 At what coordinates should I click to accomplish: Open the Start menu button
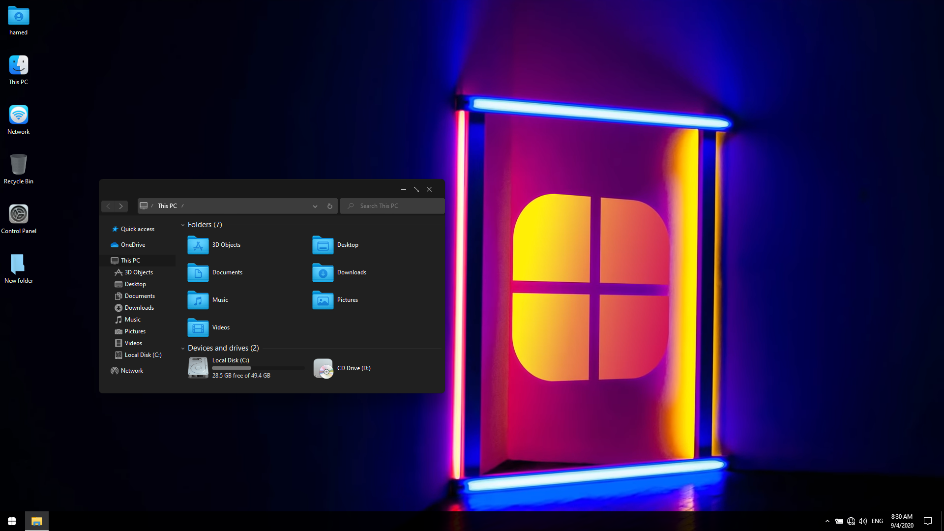[x=12, y=521]
